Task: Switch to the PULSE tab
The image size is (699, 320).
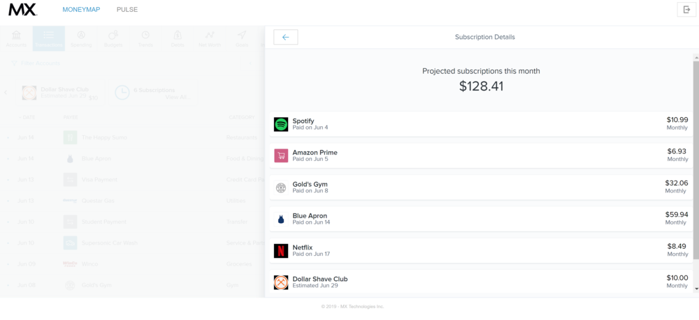Action: click(127, 9)
